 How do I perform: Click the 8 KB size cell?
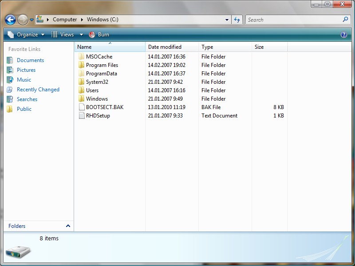click(x=279, y=107)
